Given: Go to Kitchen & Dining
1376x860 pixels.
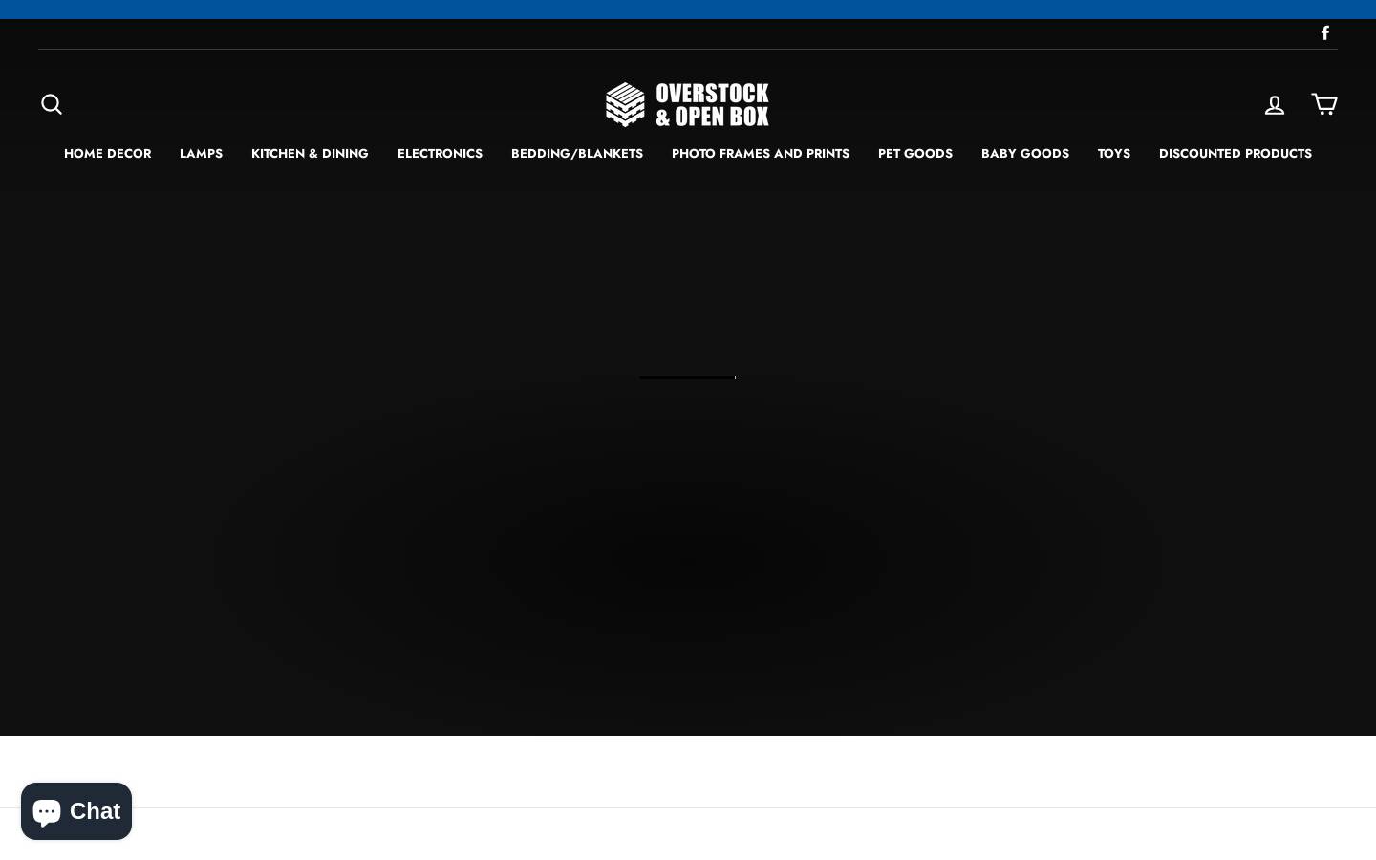Looking at the screenshot, I should click(310, 154).
